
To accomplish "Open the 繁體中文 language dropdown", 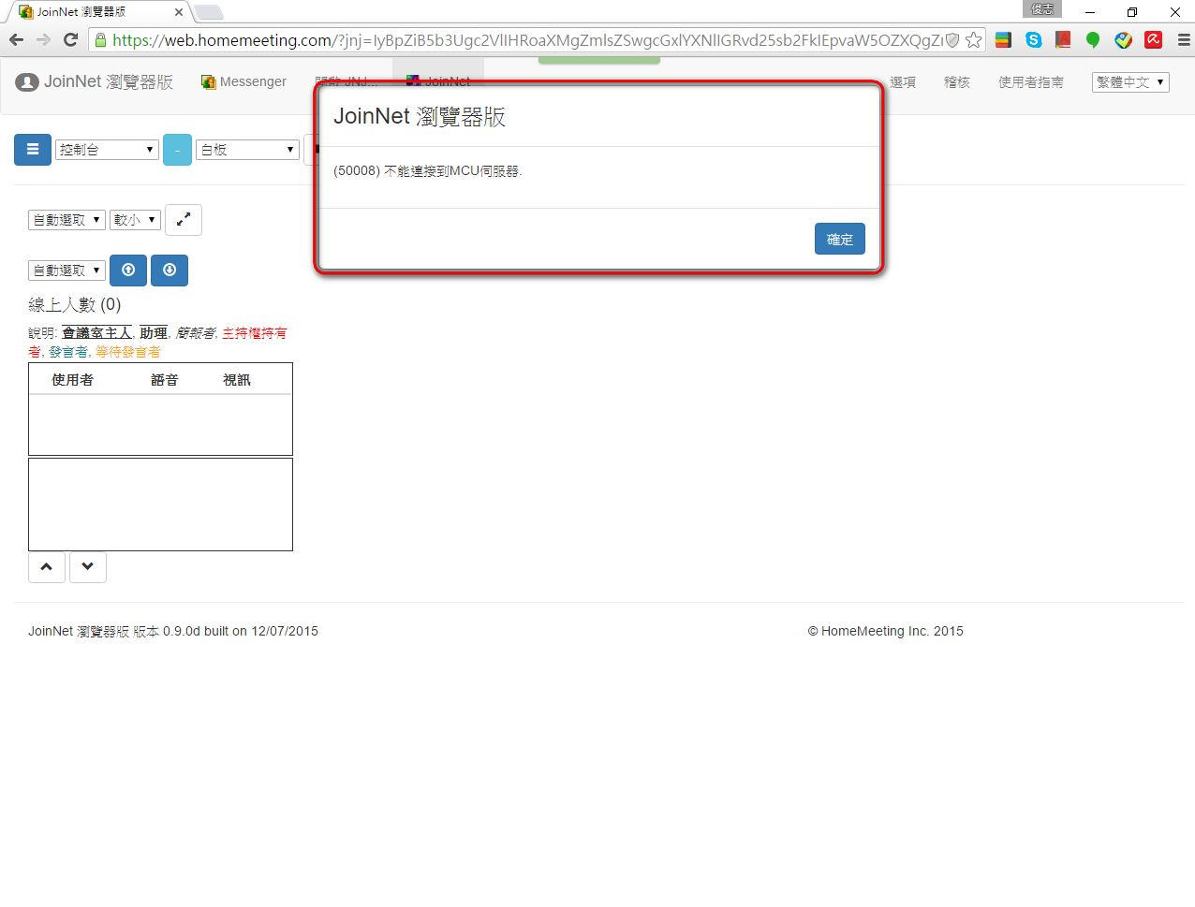I will pyautogui.click(x=1130, y=82).
